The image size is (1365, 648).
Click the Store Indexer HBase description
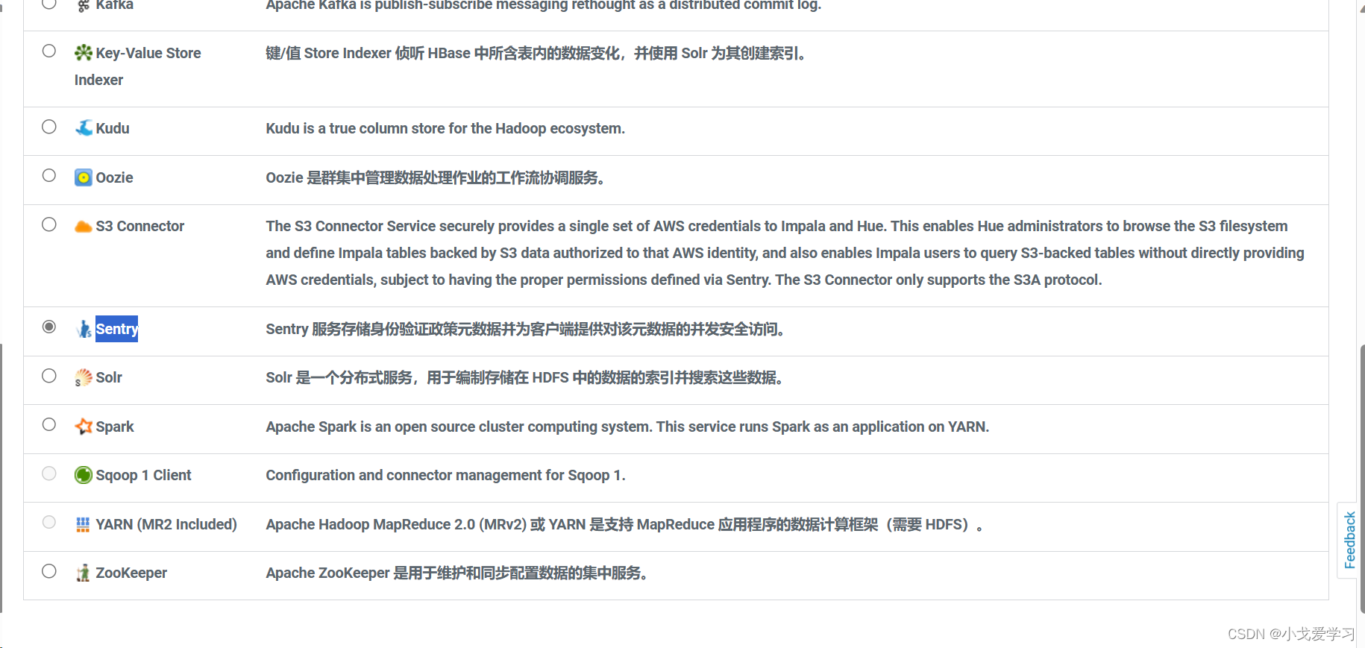click(535, 53)
